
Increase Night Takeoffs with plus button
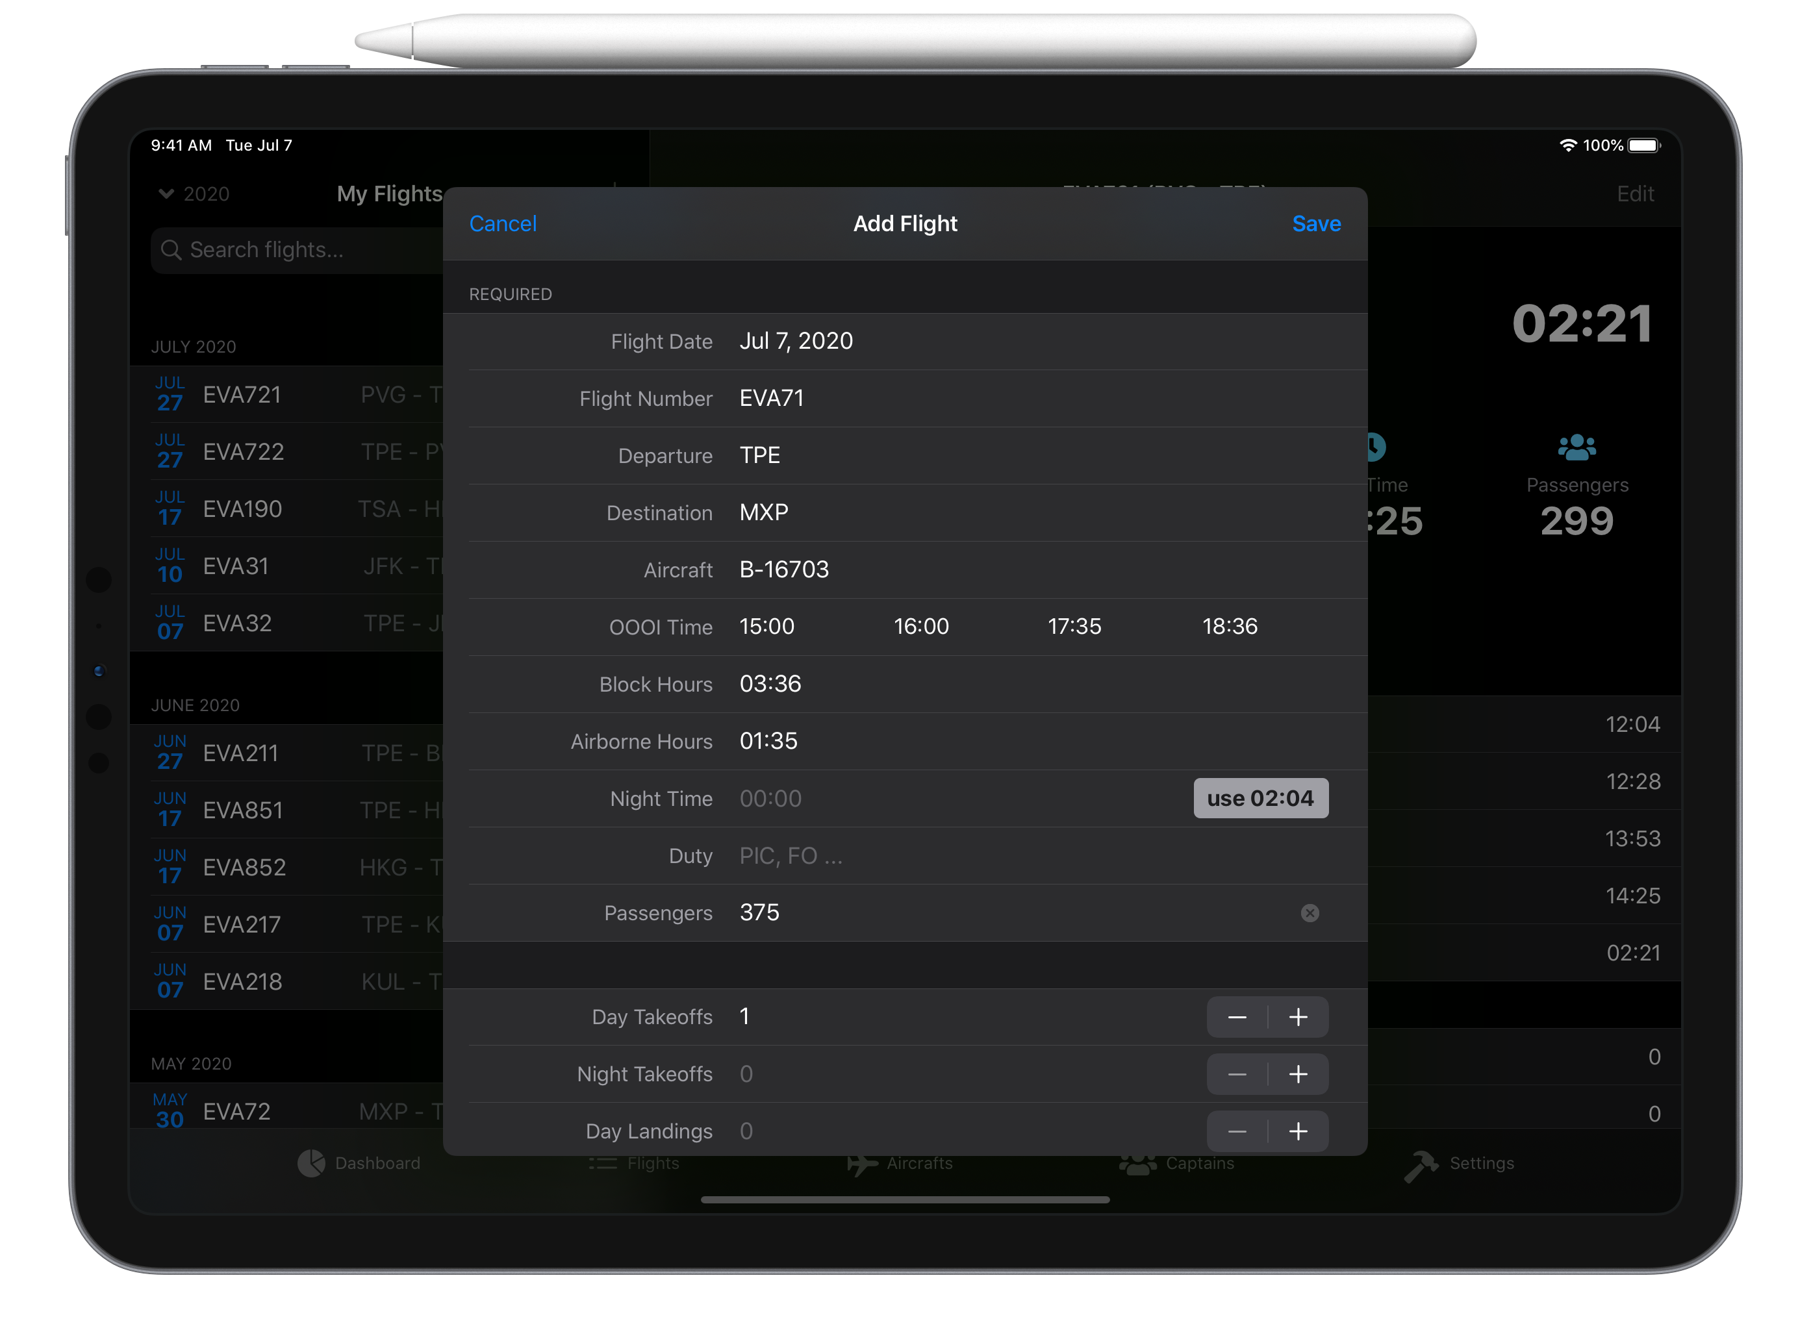click(1298, 1074)
